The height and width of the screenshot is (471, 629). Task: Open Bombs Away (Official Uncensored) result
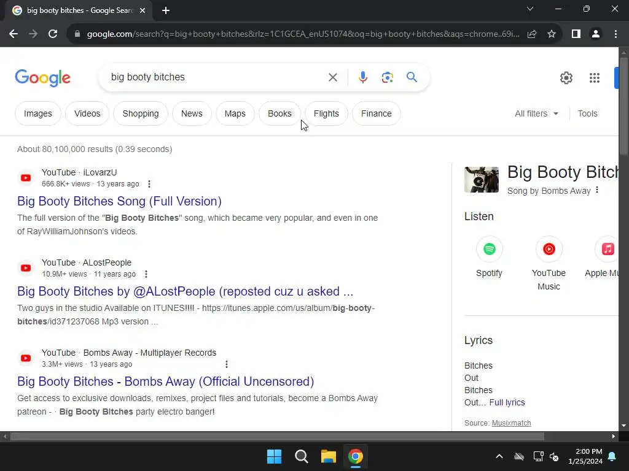click(x=165, y=381)
